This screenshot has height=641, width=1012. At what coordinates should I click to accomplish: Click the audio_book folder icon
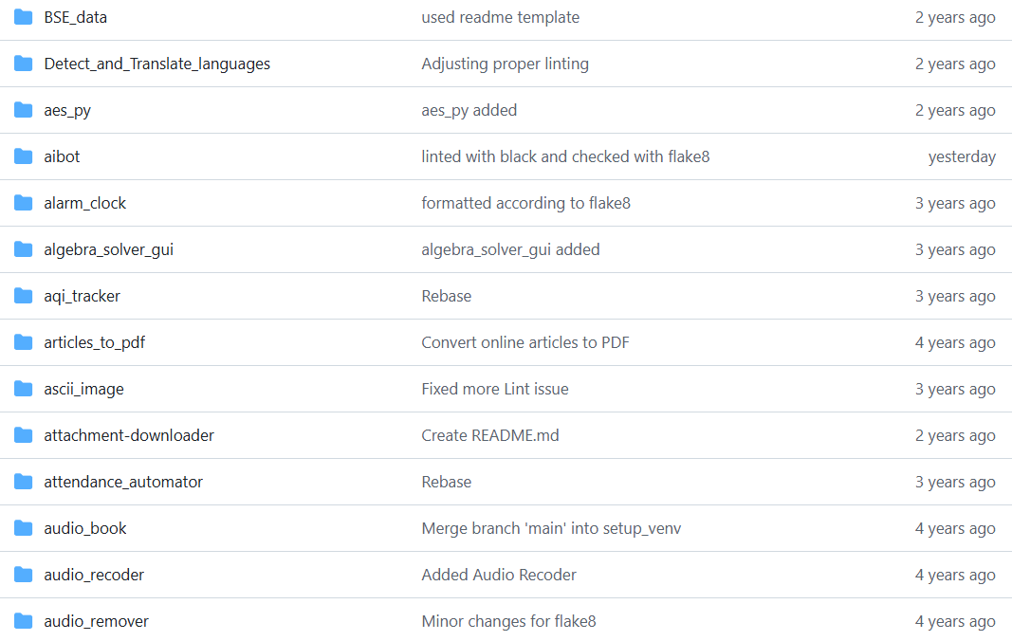[x=23, y=529]
